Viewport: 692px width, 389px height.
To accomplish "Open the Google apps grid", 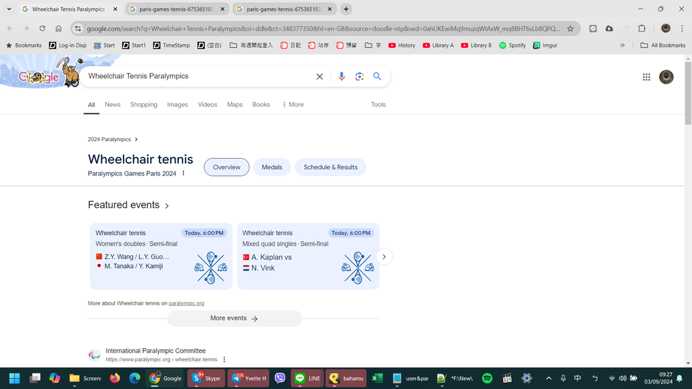I will pos(647,77).
